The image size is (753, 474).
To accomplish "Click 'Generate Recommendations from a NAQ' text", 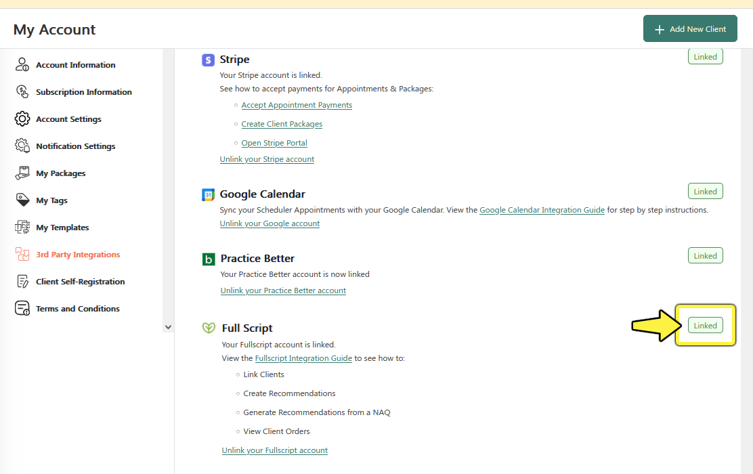I will [x=316, y=412].
